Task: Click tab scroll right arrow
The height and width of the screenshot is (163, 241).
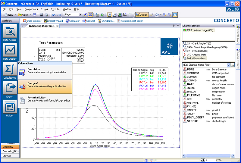Action: point(174,26)
